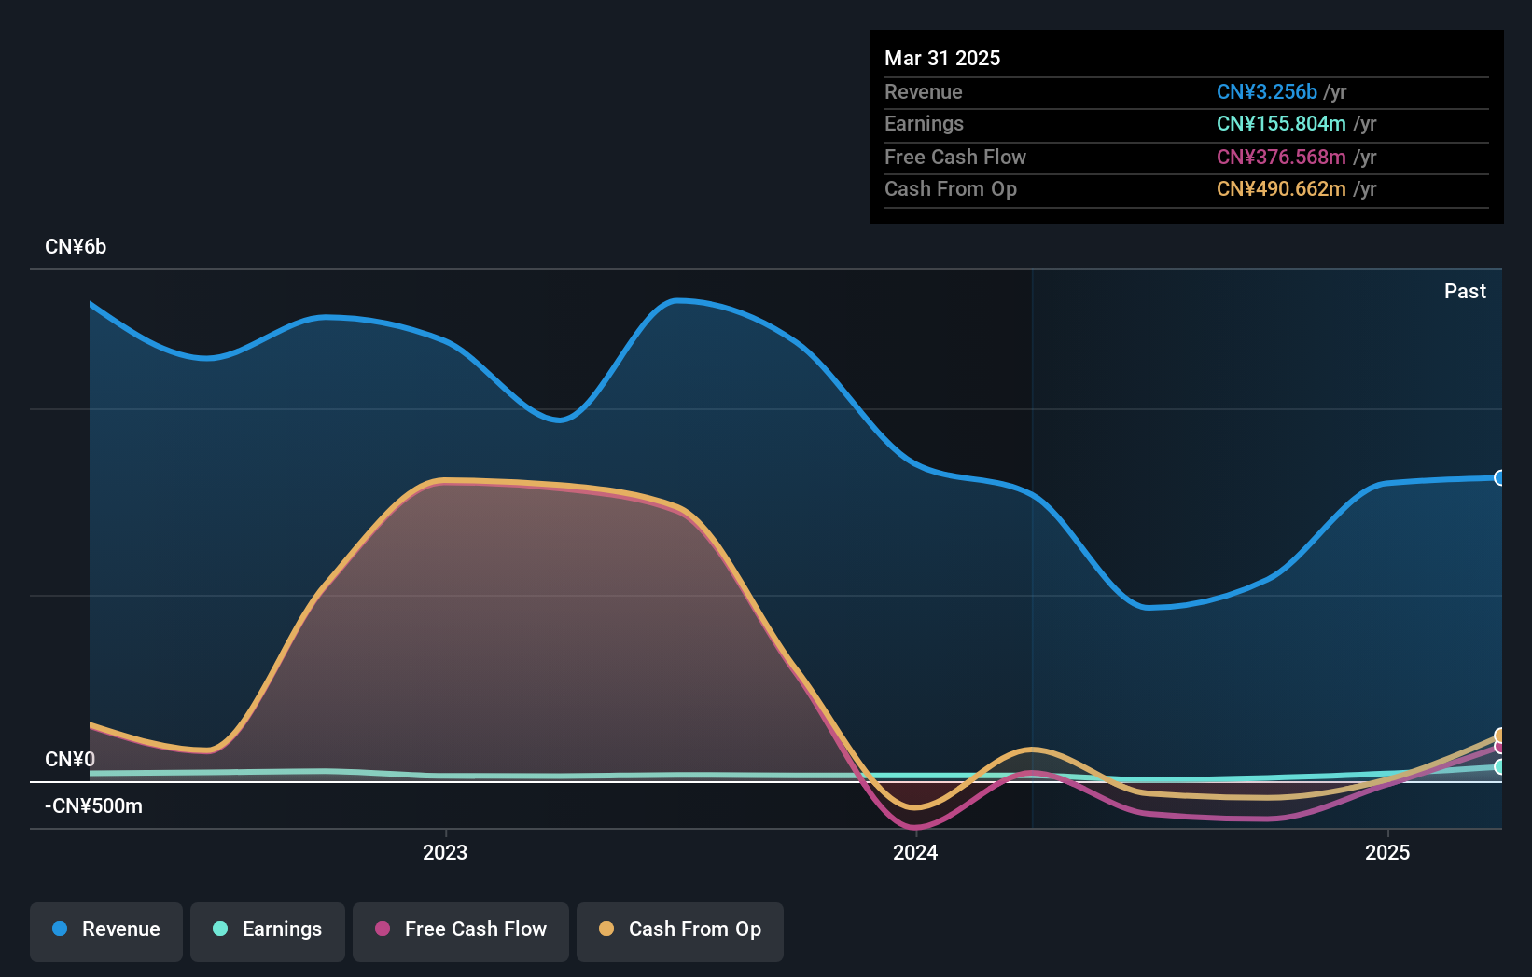Click the CN¥6b y-axis label
Screen dimensions: 1532x977
pos(76,247)
